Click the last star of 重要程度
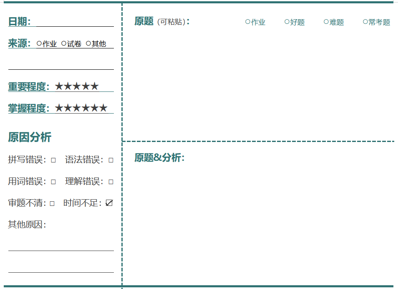This screenshot has height=289, width=398. (x=94, y=86)
